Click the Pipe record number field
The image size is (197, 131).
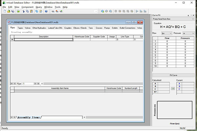tap(28, 84)
